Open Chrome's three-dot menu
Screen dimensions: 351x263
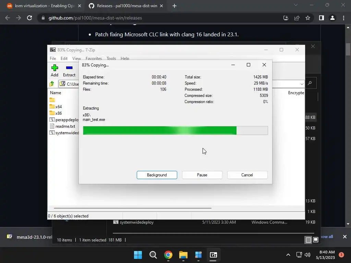[343, 18]
